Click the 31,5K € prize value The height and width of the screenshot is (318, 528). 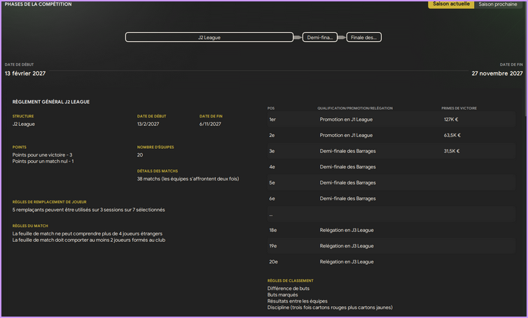click(452, 151)
